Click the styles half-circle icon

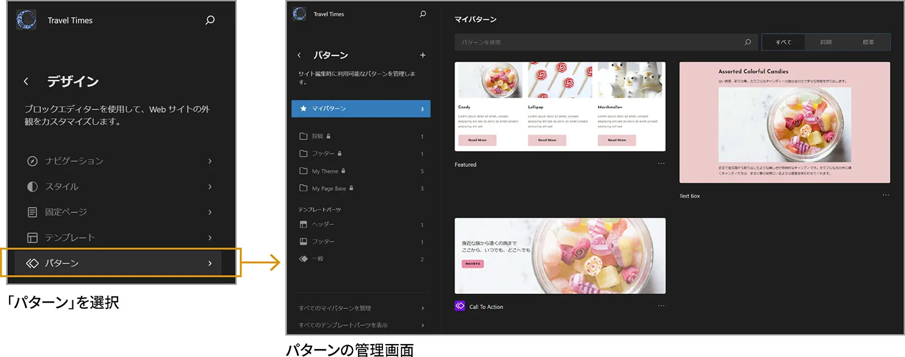tap(32, 187)
